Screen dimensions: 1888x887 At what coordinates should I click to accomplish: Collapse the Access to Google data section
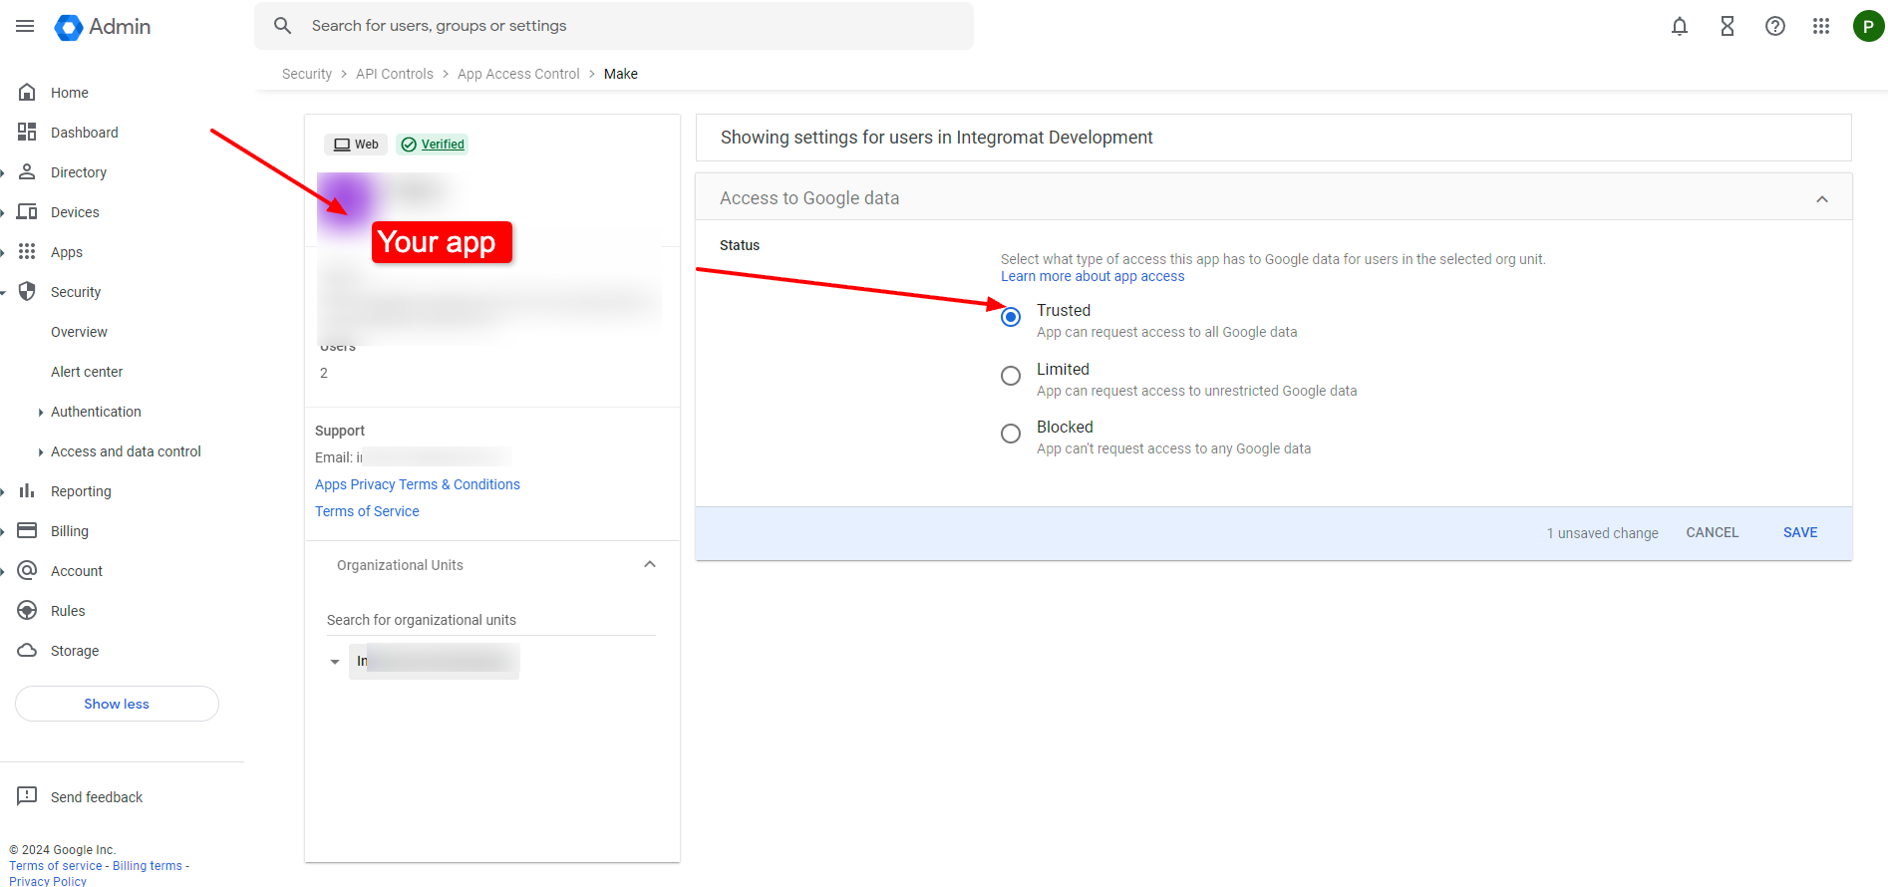coord(1821,199)
